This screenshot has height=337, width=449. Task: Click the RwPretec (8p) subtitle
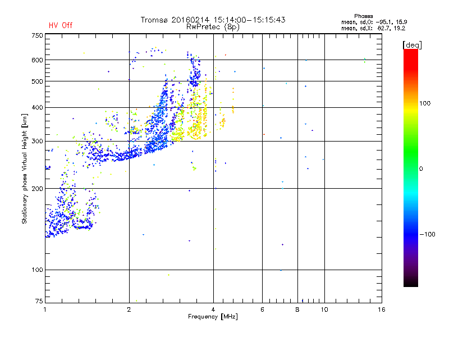pyautogui.click(x=213, y=27)
